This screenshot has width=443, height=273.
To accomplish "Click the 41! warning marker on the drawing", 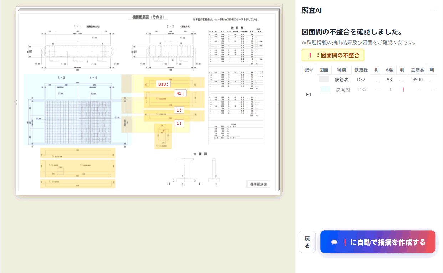I will click(x=180, y=93).
